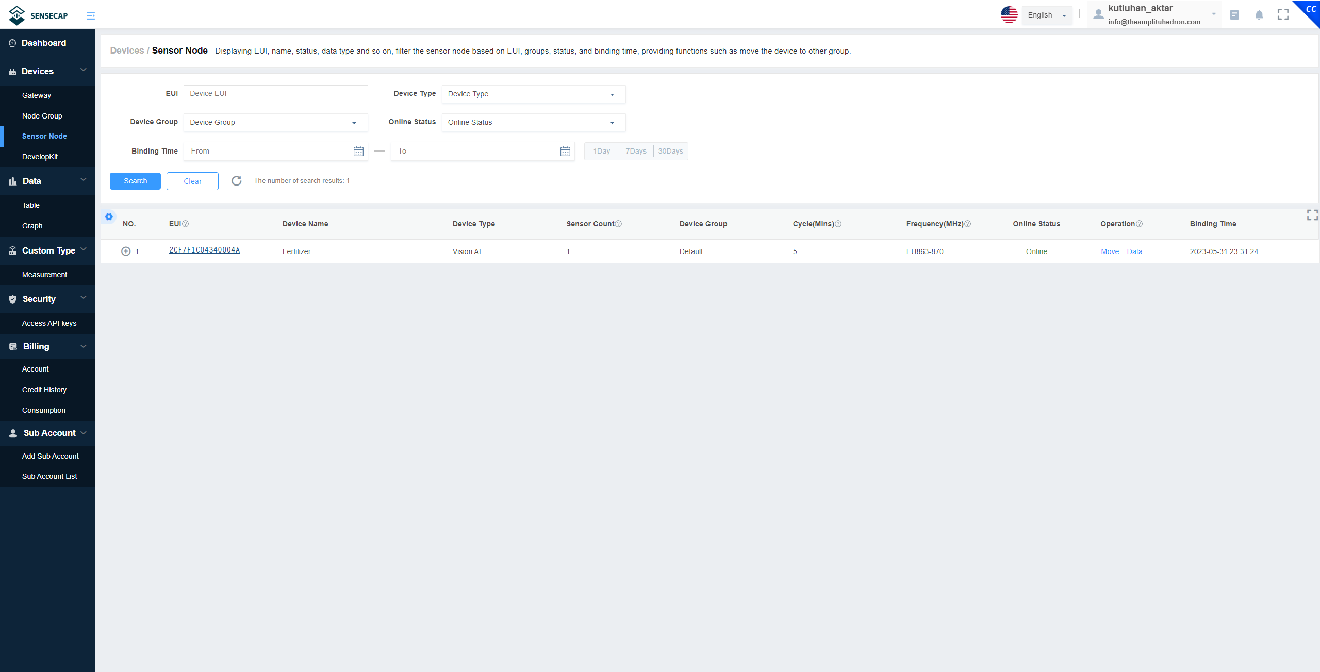The image size is (1320, 672).
Task: Expand row 1 with plus icon
Action: [126, 251]
